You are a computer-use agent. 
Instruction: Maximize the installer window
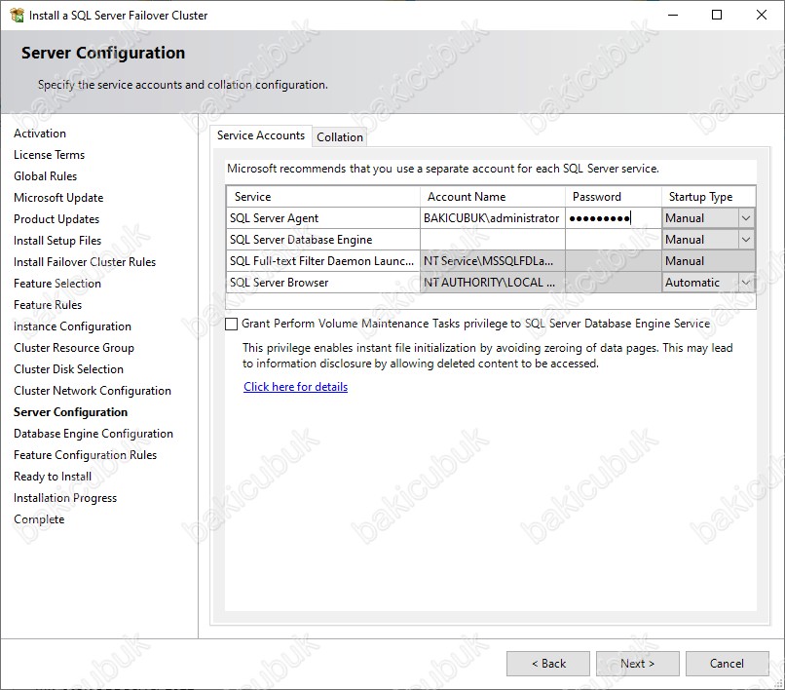[717, 15]
